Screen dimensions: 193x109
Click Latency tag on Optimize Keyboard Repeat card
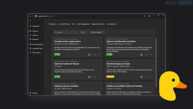click(x=58, y=66)
